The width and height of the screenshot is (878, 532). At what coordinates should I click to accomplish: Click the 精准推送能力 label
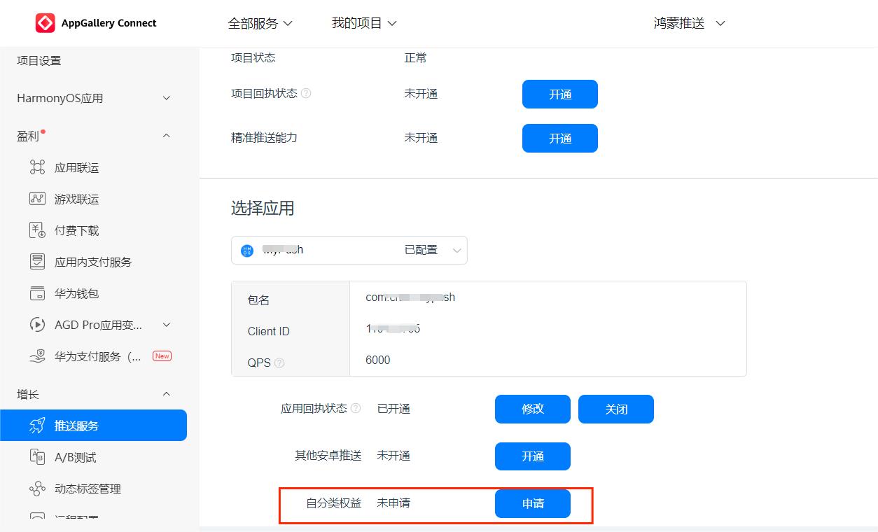point(264,138)
